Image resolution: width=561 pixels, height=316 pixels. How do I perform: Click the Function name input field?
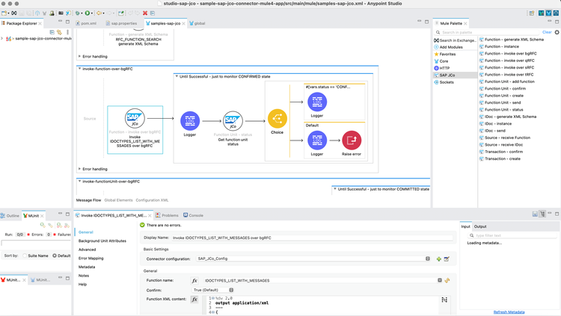click(321, 281)
